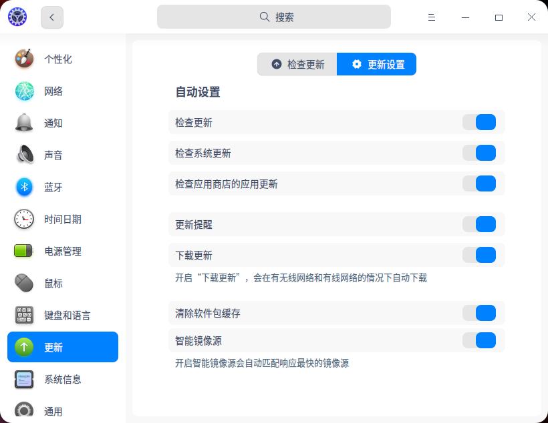Click the magnifier icon in search bar
Viewport: 548px width, 423px height.
coord(265,17)
